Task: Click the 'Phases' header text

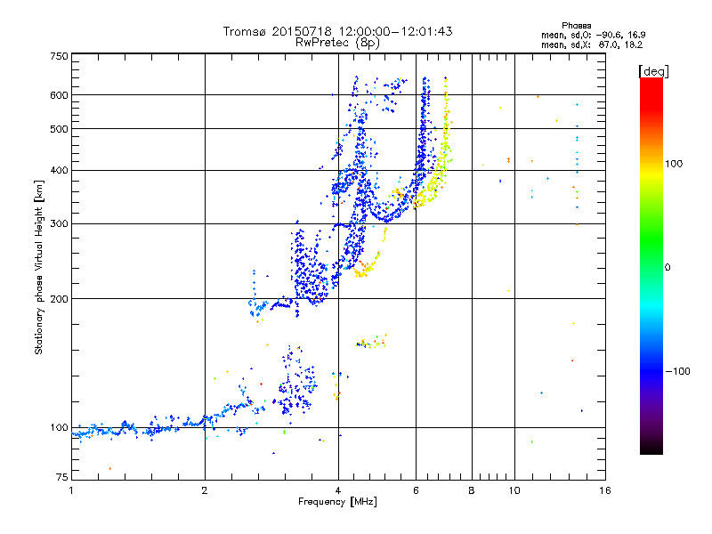Action: click(x=576, y=26)
